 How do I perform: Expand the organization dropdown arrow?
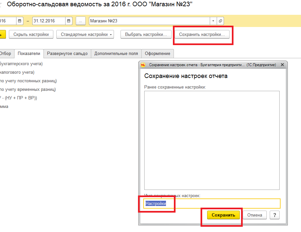click(213, 21)
